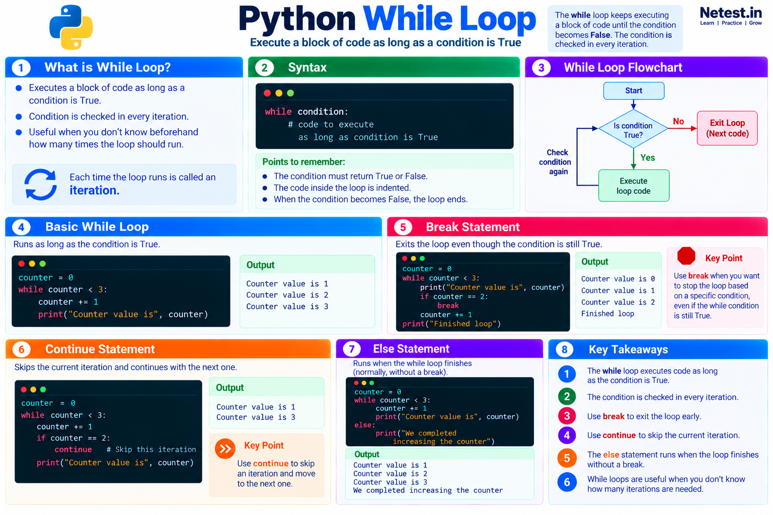Click the 'Check condition again' label
Screen dimensions: 773x515
(556, 162)
